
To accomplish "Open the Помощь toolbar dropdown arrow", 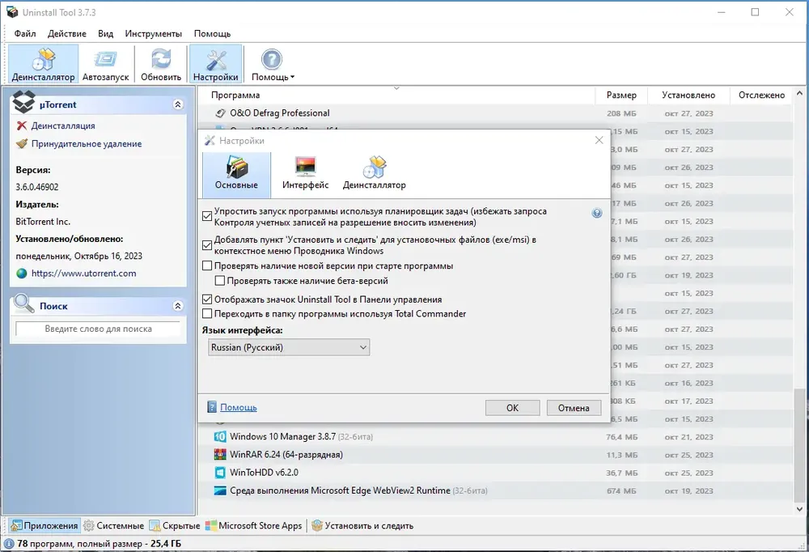I will [x=293, y=77].
